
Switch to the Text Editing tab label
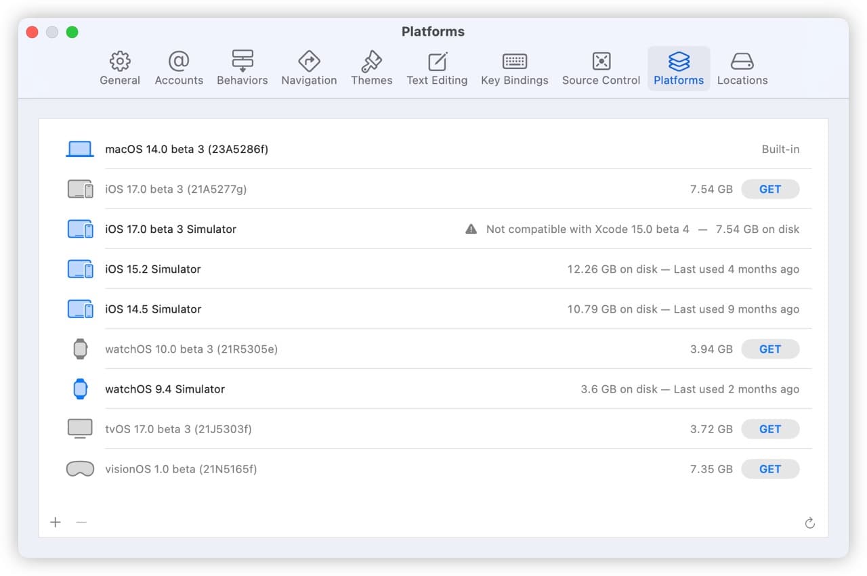[437, 80]
